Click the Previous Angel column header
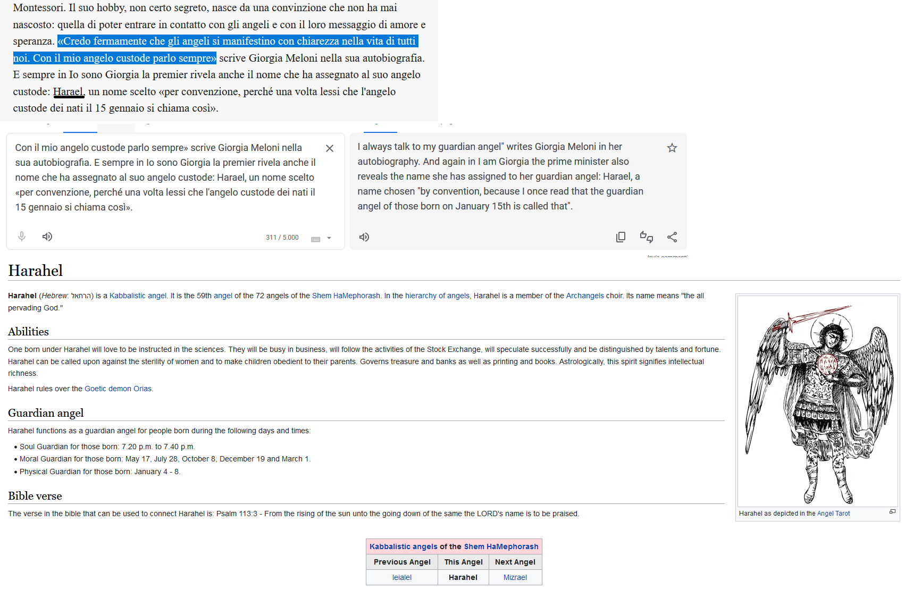Screen dimensions: 905x589 coord(402,562)
